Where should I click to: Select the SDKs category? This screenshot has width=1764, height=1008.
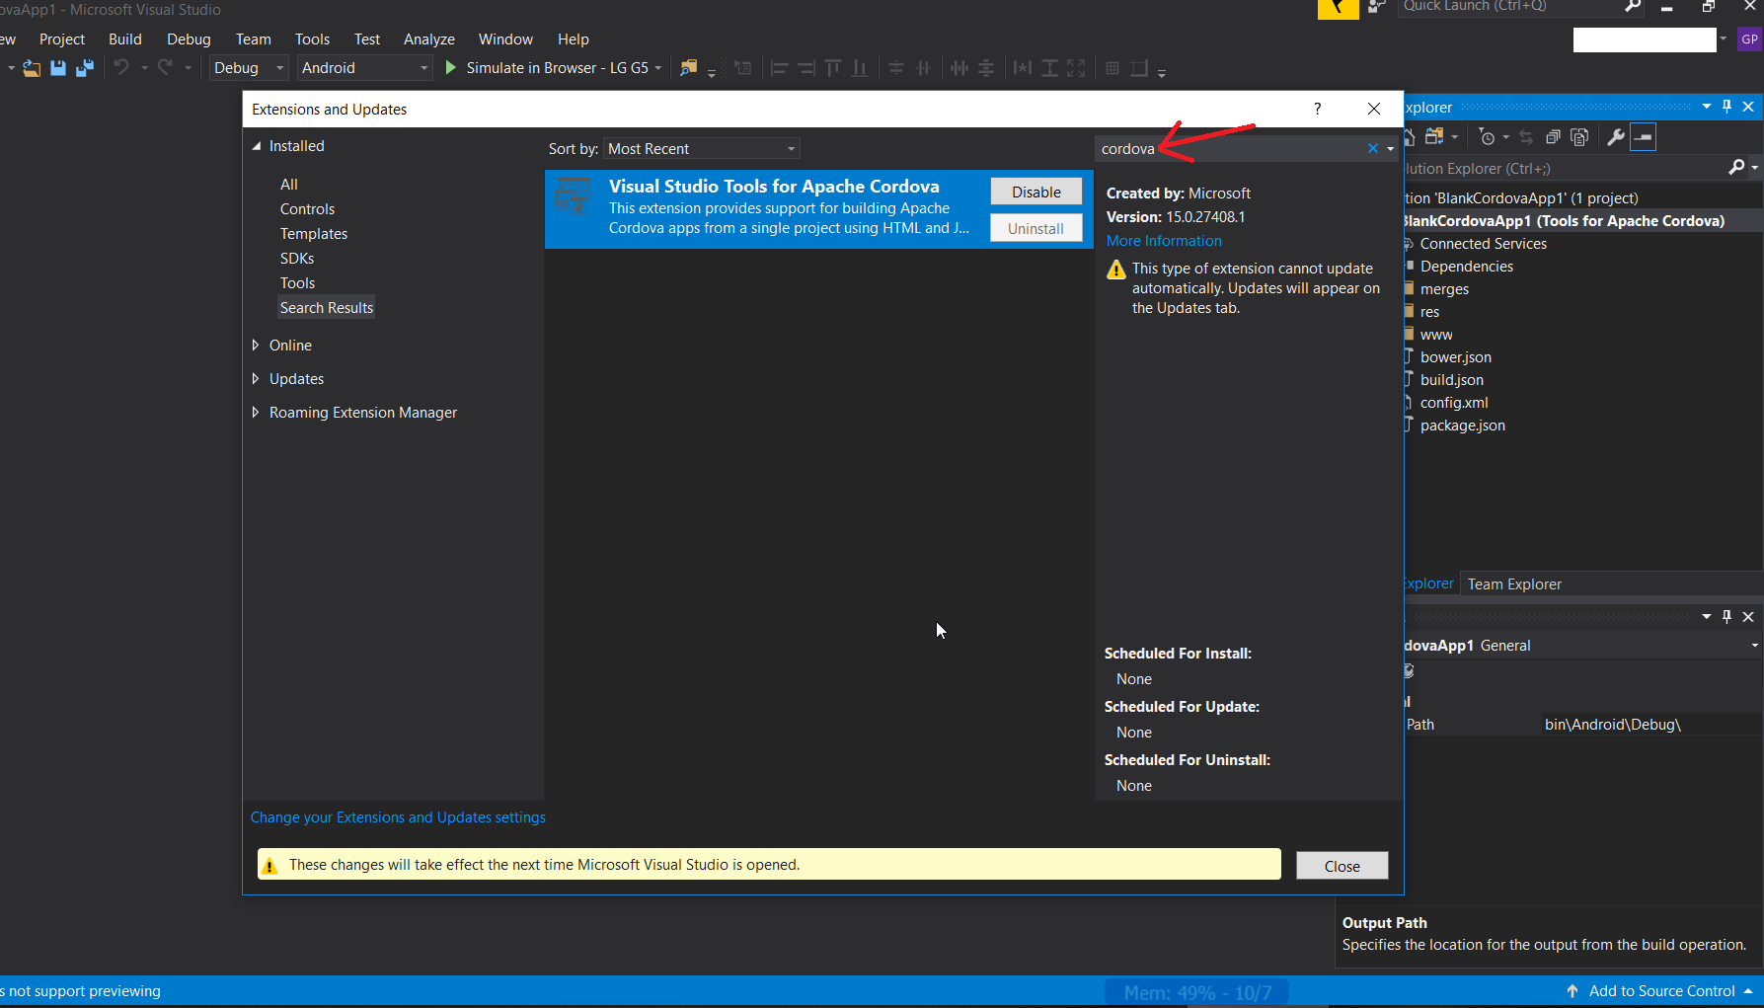coord(297,259)
